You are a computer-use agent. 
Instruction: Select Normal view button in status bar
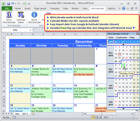93,117
